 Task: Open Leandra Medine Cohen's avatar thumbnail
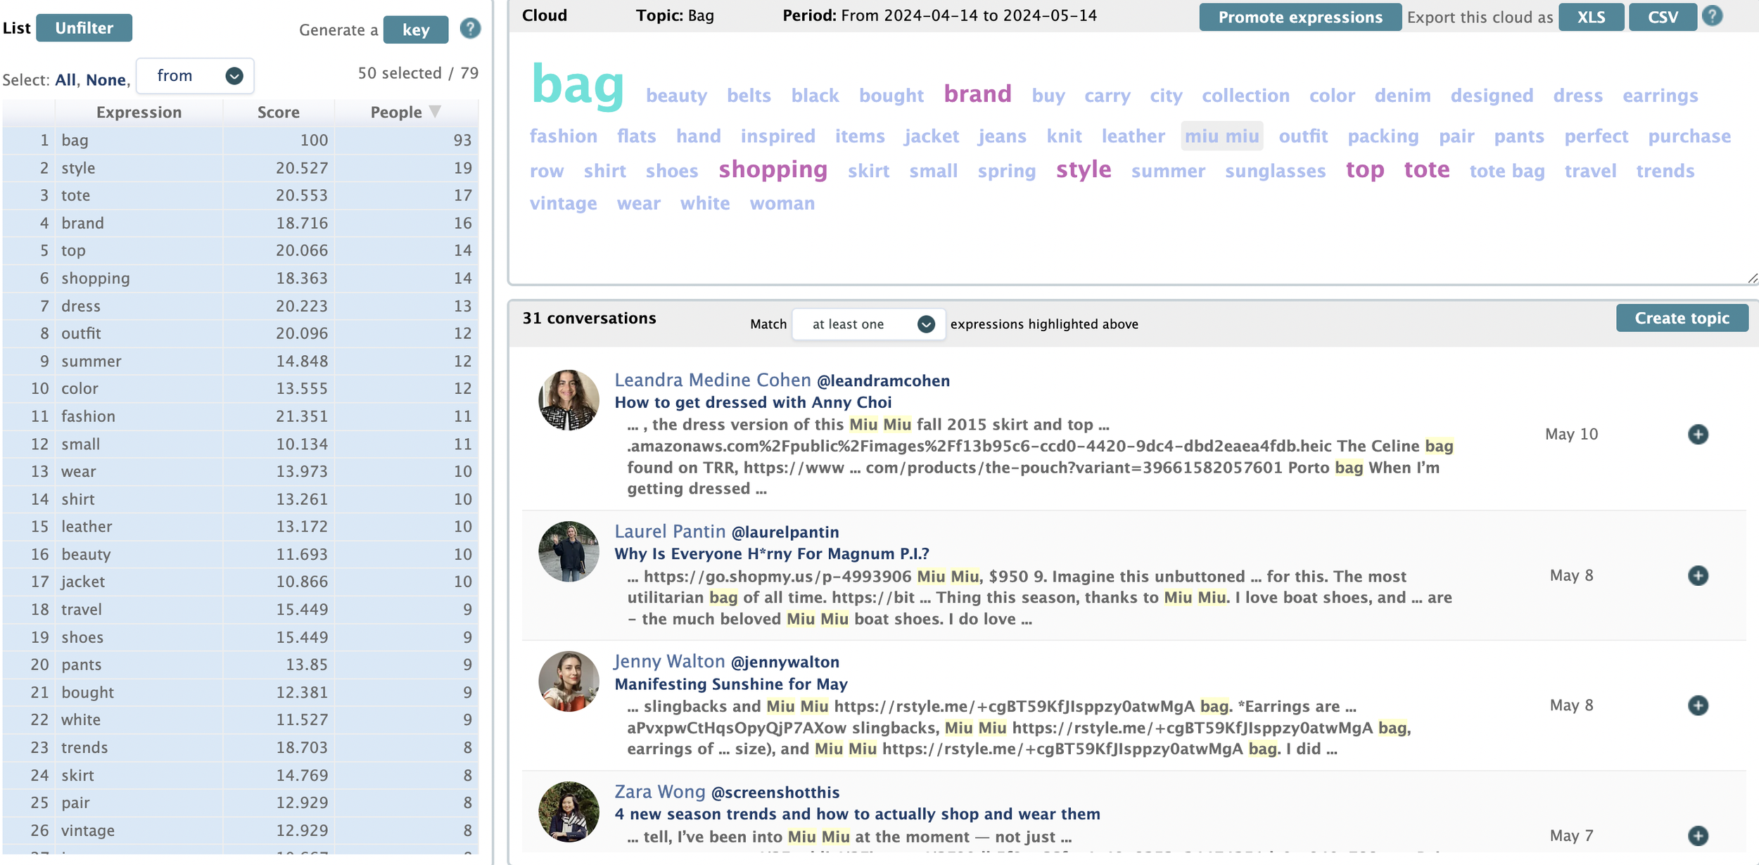569,400
